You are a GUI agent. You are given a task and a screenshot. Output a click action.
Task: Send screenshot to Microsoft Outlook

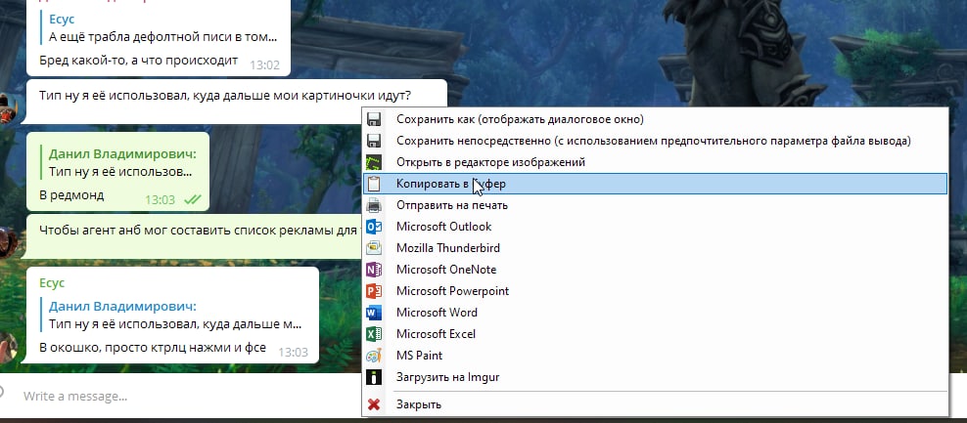point(655,227)
